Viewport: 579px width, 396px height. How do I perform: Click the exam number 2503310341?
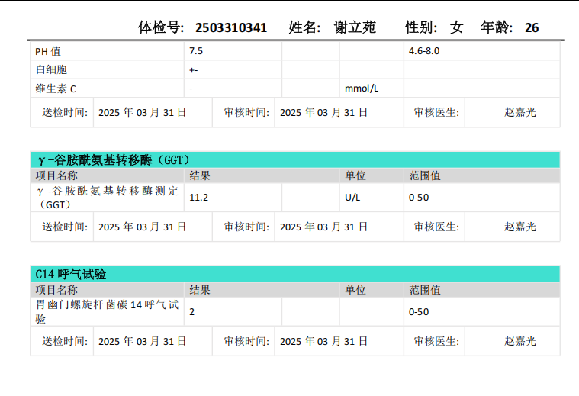point(231,27)
